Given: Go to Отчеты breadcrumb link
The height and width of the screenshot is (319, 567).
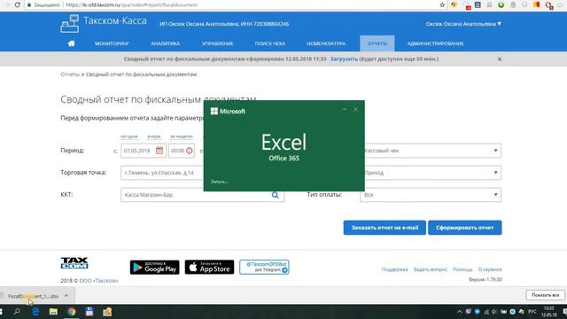Looking at the screenshot, I should tap(70, 74).
